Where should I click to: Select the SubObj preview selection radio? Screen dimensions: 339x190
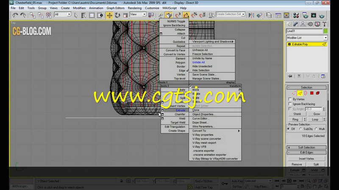pos(300,129)
